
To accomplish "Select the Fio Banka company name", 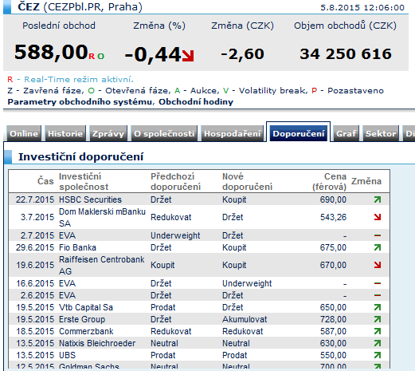I will point(77,247).
